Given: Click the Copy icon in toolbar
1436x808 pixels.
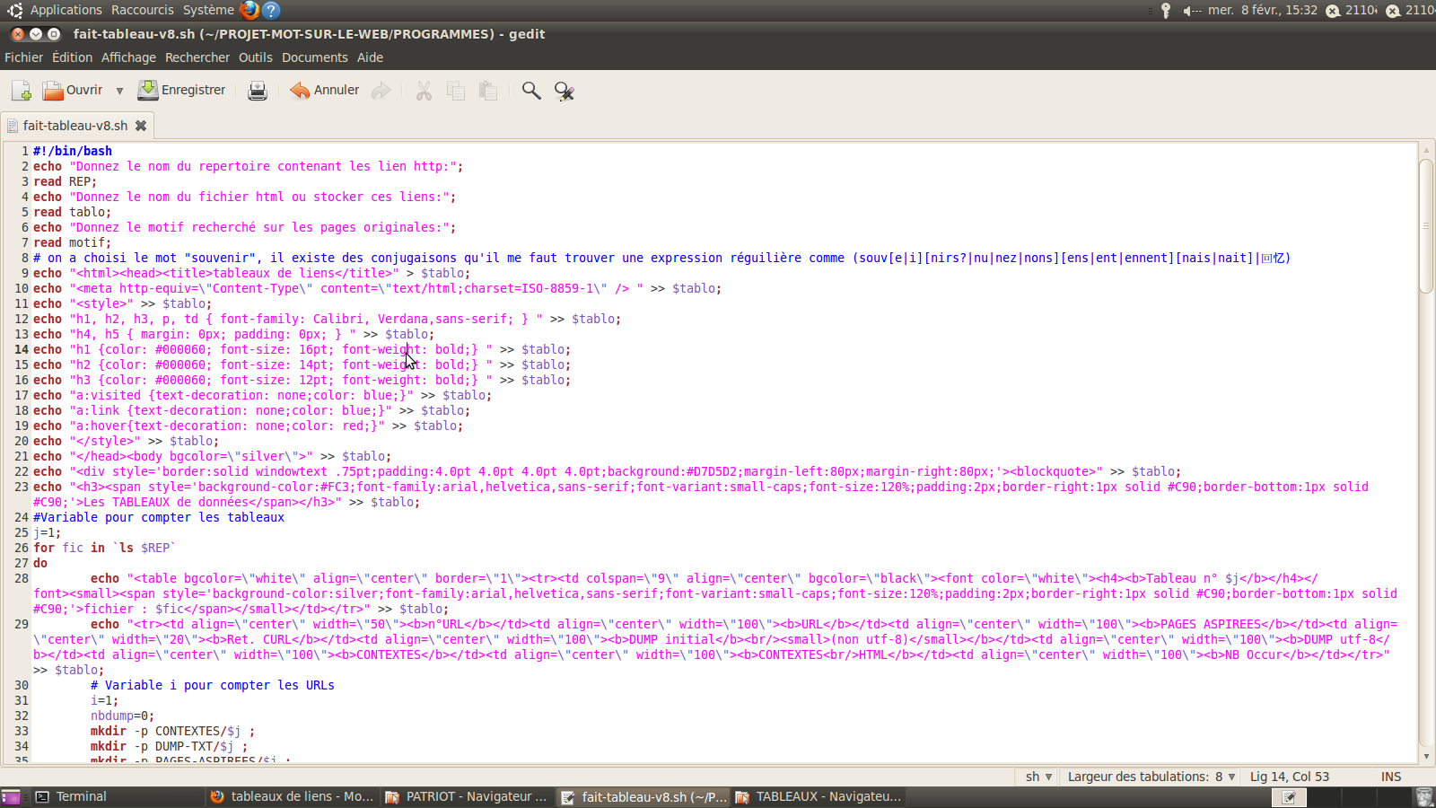Looking at the screenshot, I should tap(456, 91).
